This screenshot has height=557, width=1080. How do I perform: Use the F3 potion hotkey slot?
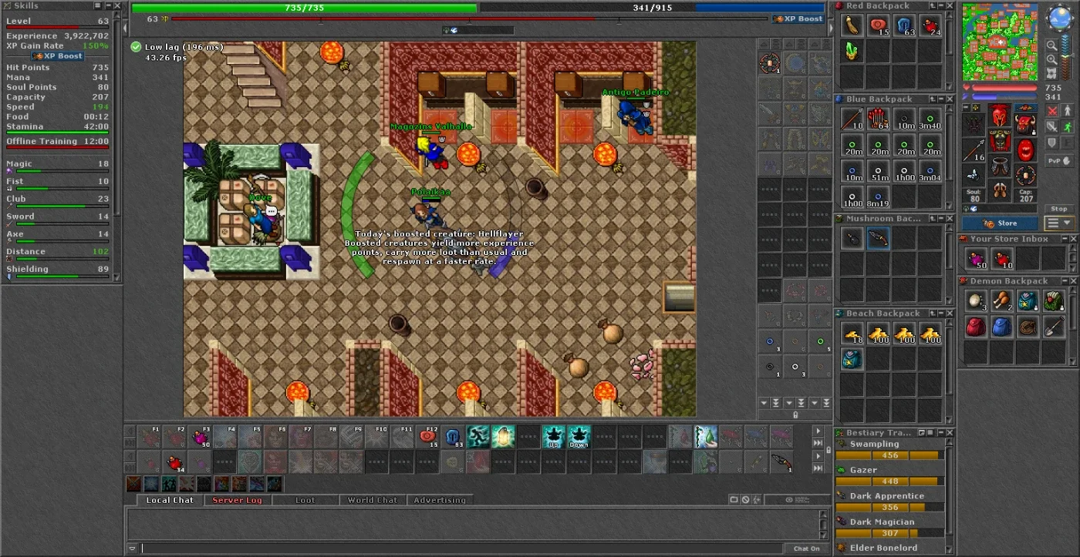[x=200, y=437]
